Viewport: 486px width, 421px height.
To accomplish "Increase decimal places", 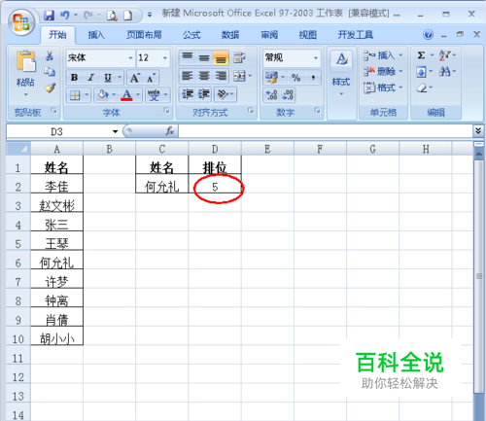I will click(x=271, y=94).
